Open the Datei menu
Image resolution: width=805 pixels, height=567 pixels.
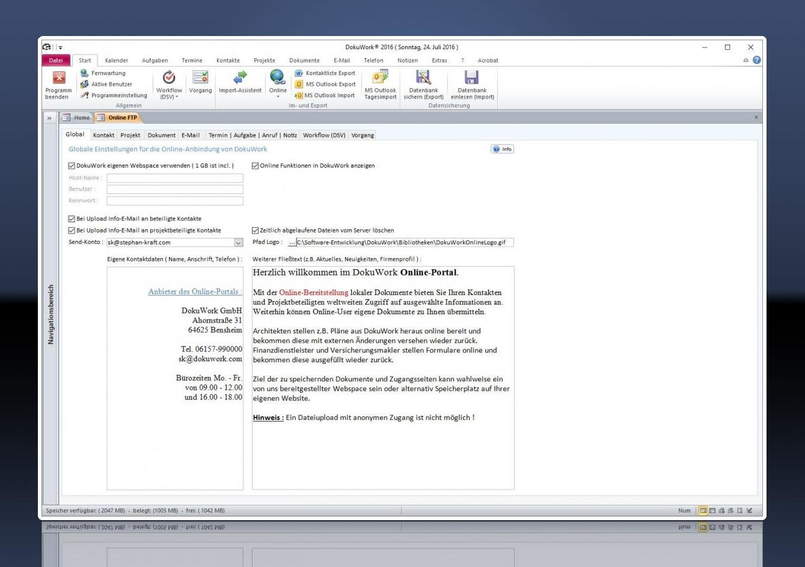click(x=56, y=60)
